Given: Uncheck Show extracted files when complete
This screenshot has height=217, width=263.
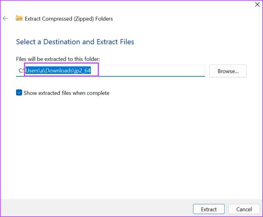Looking at the screenshot, I should (19, 93).
